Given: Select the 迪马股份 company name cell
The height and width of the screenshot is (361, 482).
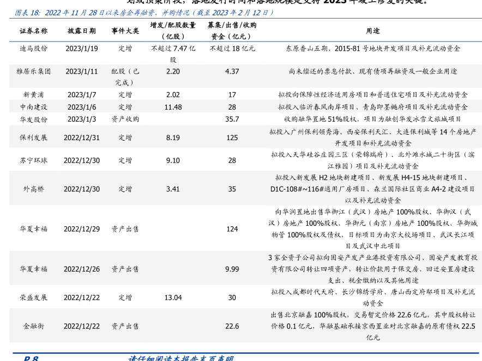Looking at the screenshot, I should coord(33,49).
